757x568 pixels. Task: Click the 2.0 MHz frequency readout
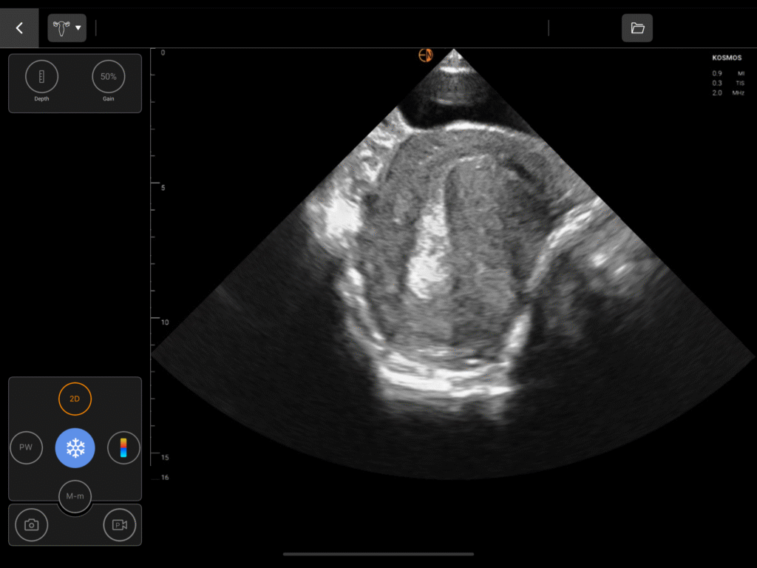coord(727,93)
